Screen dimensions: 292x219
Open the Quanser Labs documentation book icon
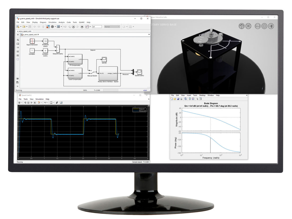pos(257,26)
